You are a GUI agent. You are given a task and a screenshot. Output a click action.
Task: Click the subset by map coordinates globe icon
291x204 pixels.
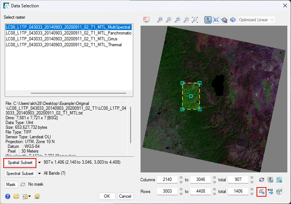pos(279,192)
